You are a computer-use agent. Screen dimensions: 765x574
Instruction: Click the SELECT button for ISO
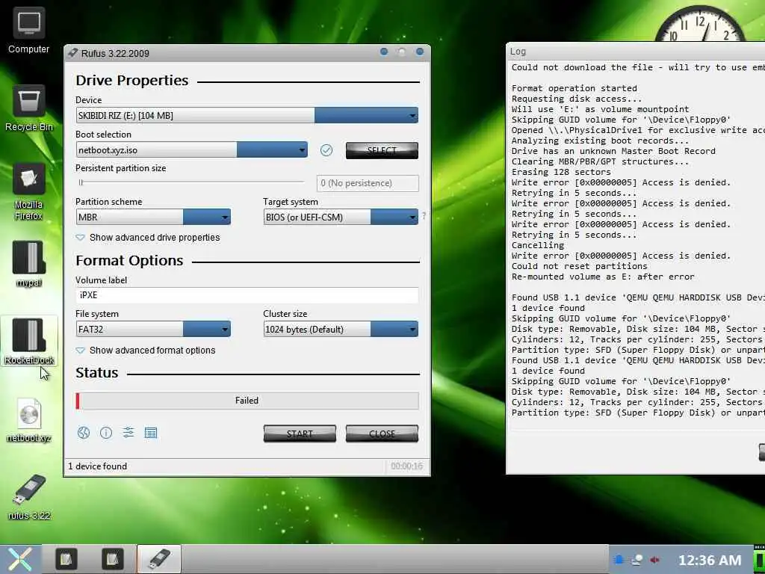pyautogui.click(x=382, y=150)
